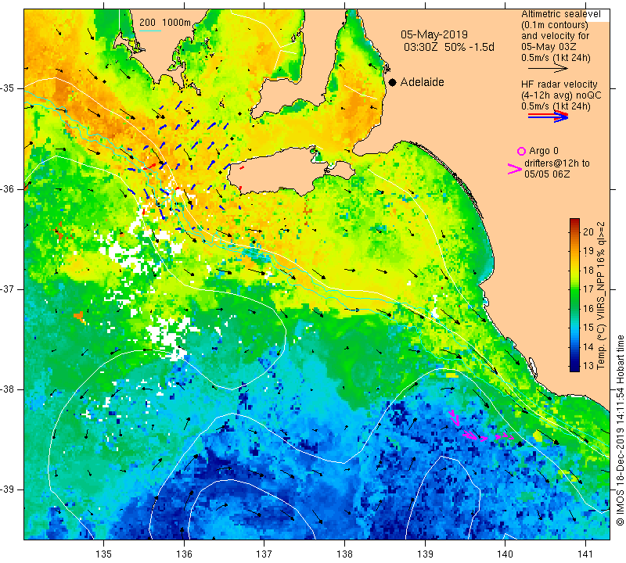Click the longitude axis label 135

[104, 554]
